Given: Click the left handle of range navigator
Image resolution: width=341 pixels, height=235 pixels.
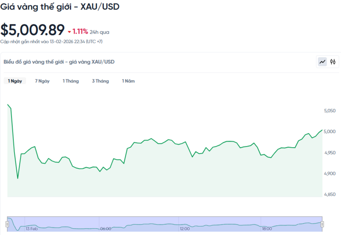Looking at the screenshot, I should click(7, 224).
